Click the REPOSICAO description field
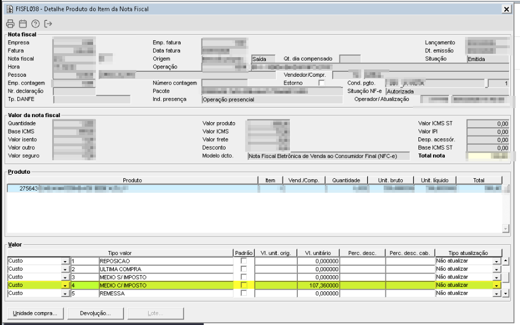The width and height of the screenshot is (520, 325). tap(166, 261)
